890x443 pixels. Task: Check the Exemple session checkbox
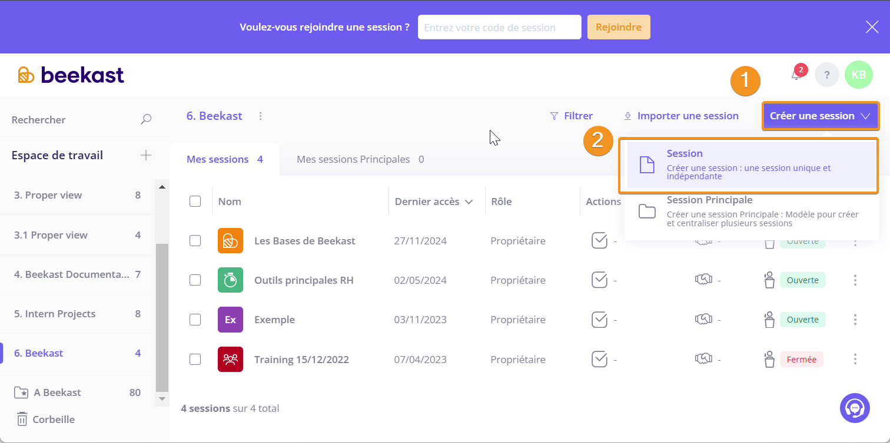pos(195,320)
